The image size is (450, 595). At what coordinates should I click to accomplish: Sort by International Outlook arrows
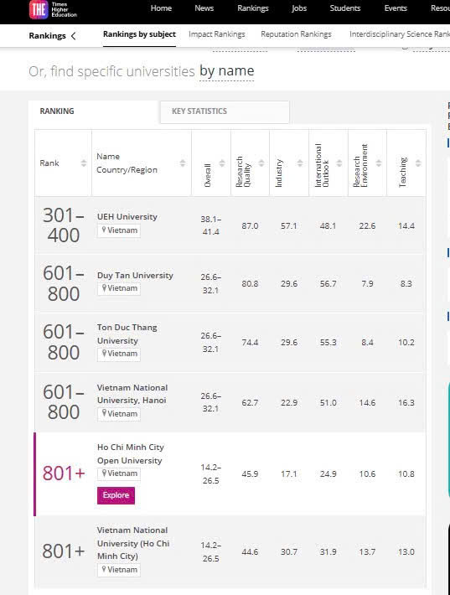pos(339,163)
